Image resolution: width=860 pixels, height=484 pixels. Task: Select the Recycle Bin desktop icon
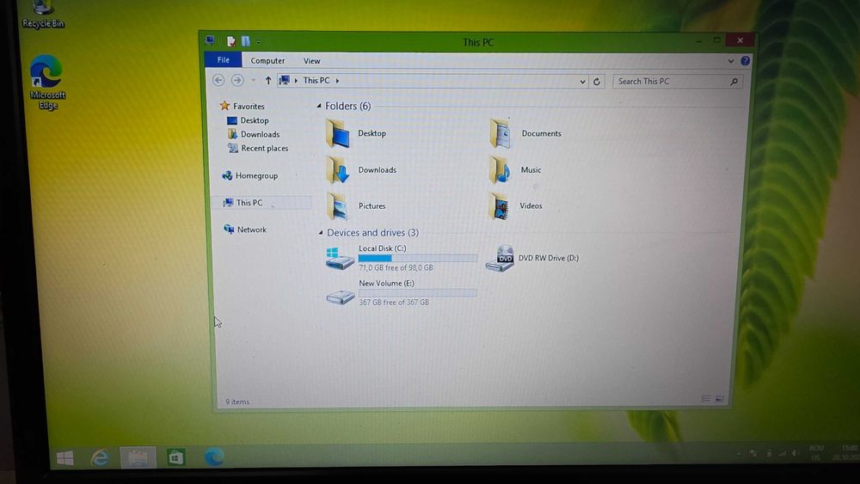tap(42, 15)
